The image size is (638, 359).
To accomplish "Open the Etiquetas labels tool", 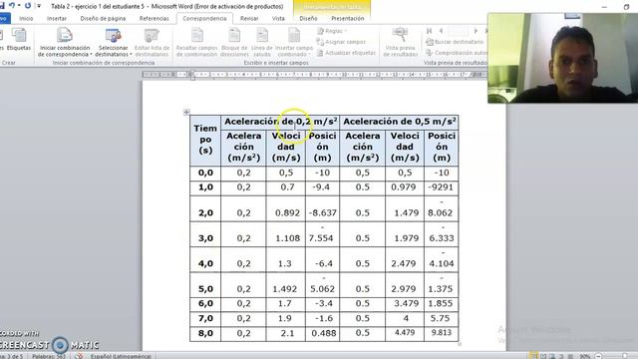I will coord(19,40).
